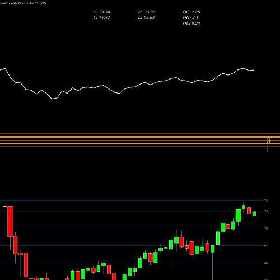Image resolution: width=280 pixels, height=280 pixels.
Task: Click the chart title ending in AMEX JIG
Action: coord(23,3)
